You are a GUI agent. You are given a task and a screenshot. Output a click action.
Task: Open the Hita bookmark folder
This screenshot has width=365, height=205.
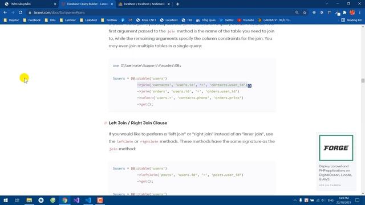click(50, 20)
